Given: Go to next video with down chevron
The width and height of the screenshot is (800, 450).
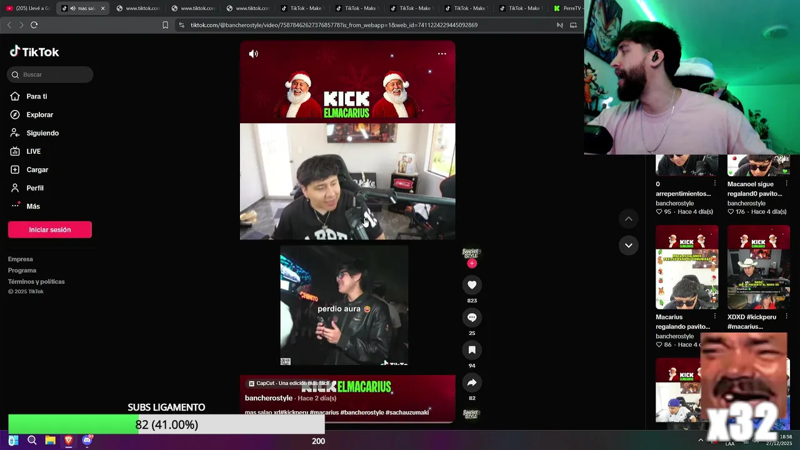Looking at the screenshot, I should 629,245.
